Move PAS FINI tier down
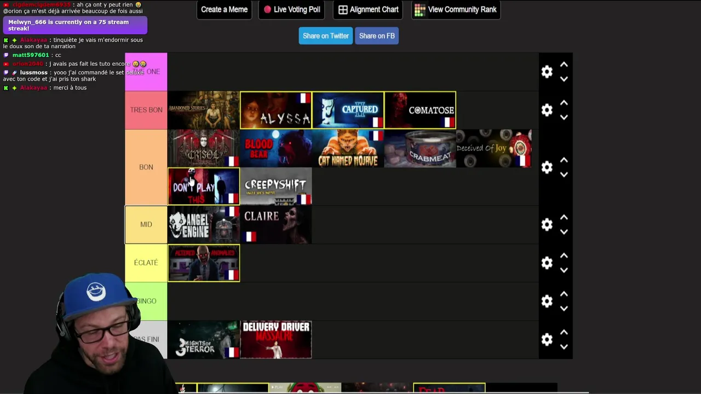 click(x=564, y=346)
